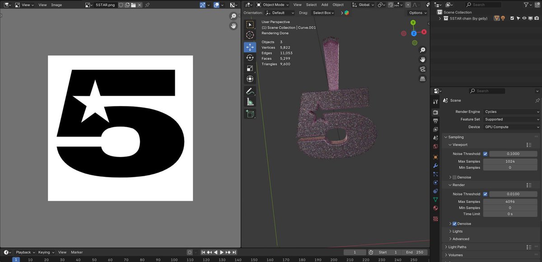
Task: Pin the 5STAR.png image
Action: [x=147, y=5]
